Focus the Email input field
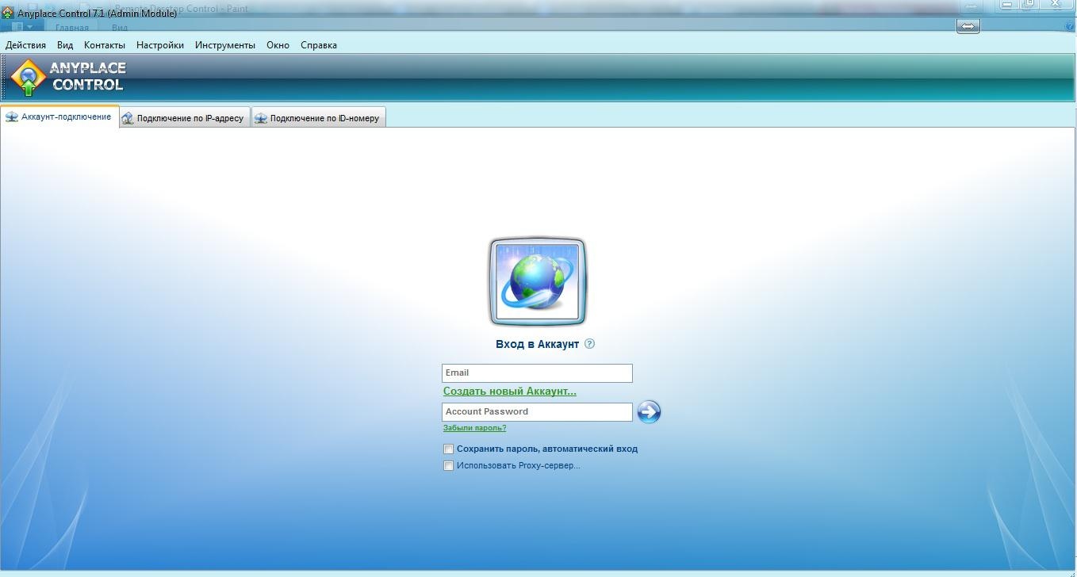The image size is (1077, 577). pos(537,373)
